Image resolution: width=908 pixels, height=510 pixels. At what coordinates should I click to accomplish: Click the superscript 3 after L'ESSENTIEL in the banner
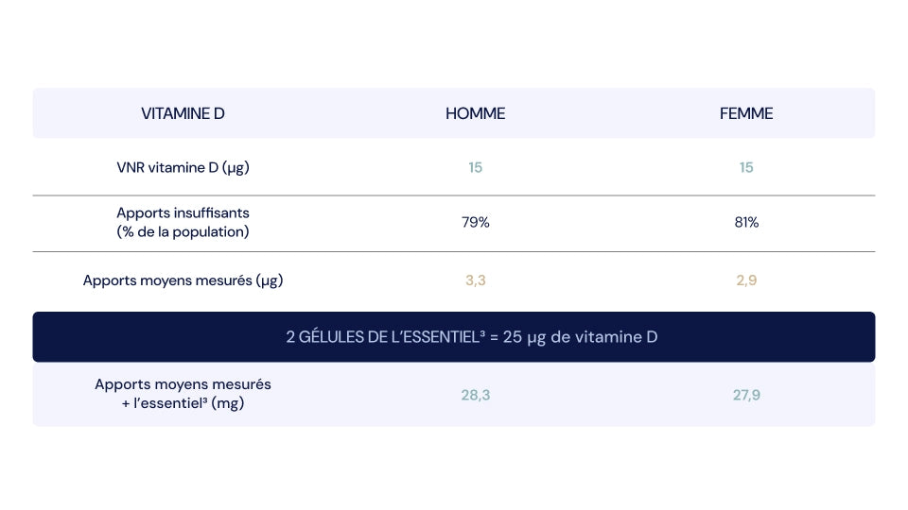pos(482,333)
